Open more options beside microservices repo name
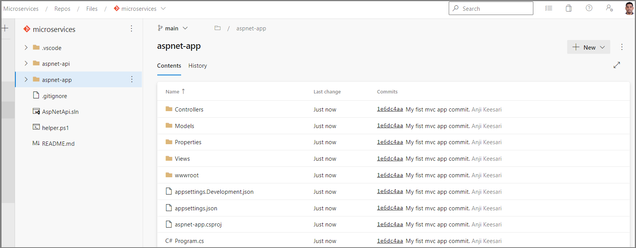This screenshot has height=248, width=636. tap(132, 28)
